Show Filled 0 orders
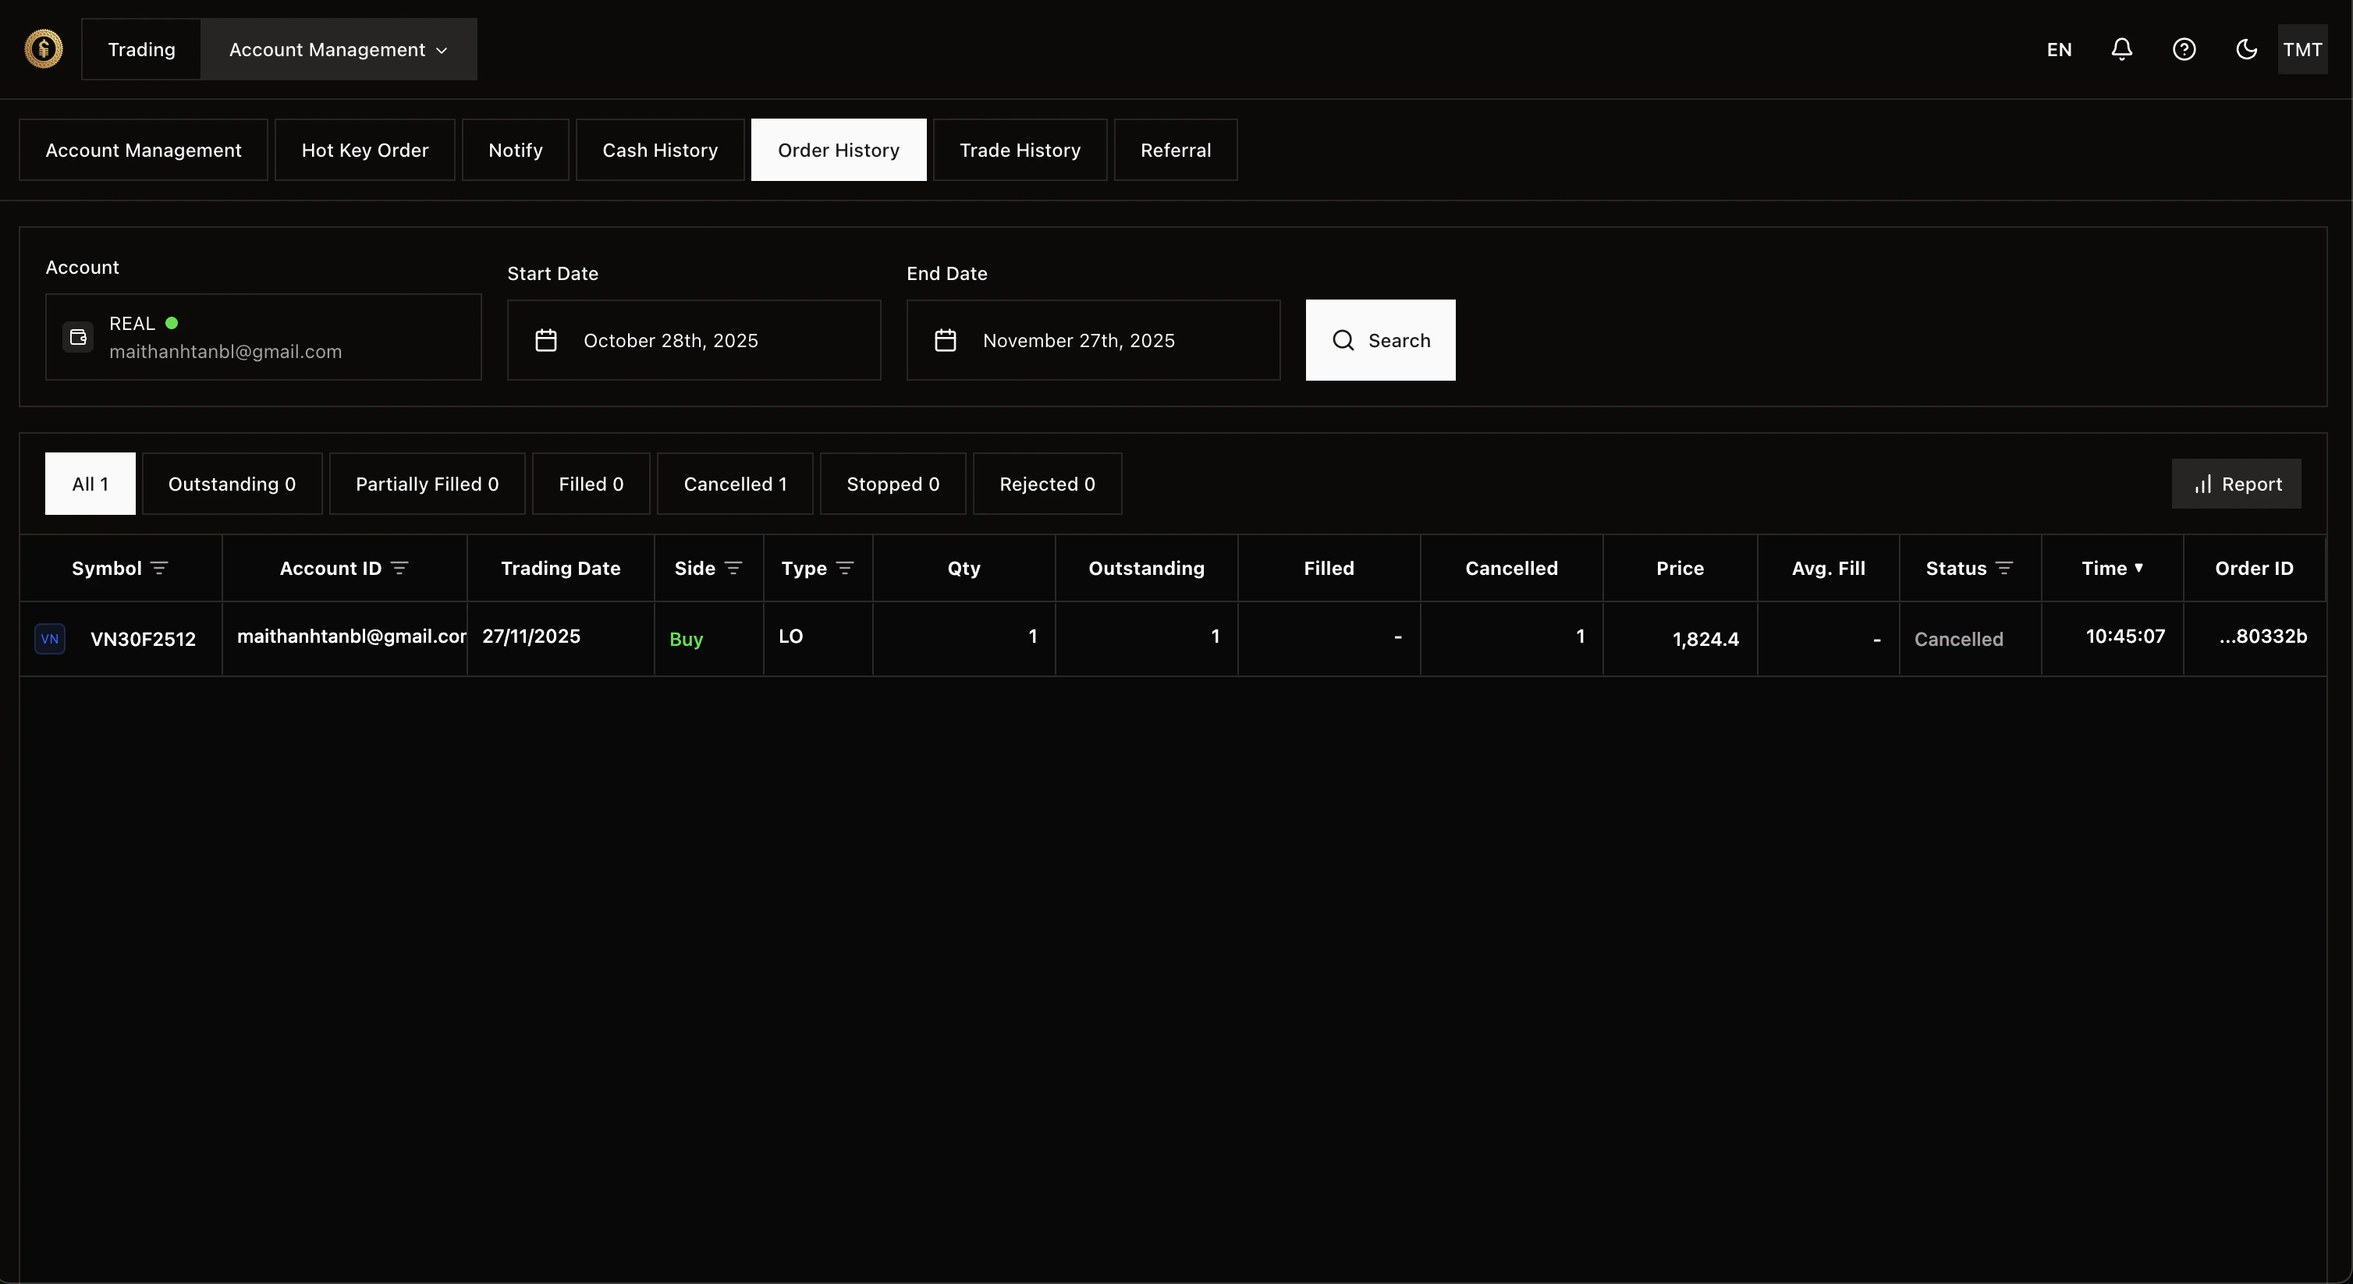Viewport: 2353px width, 1284px height. click(x=591, y=484)
